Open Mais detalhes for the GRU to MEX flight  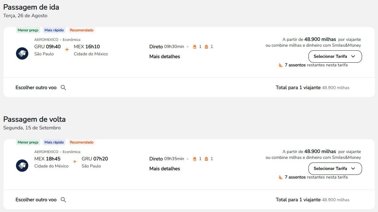point(165,57)
